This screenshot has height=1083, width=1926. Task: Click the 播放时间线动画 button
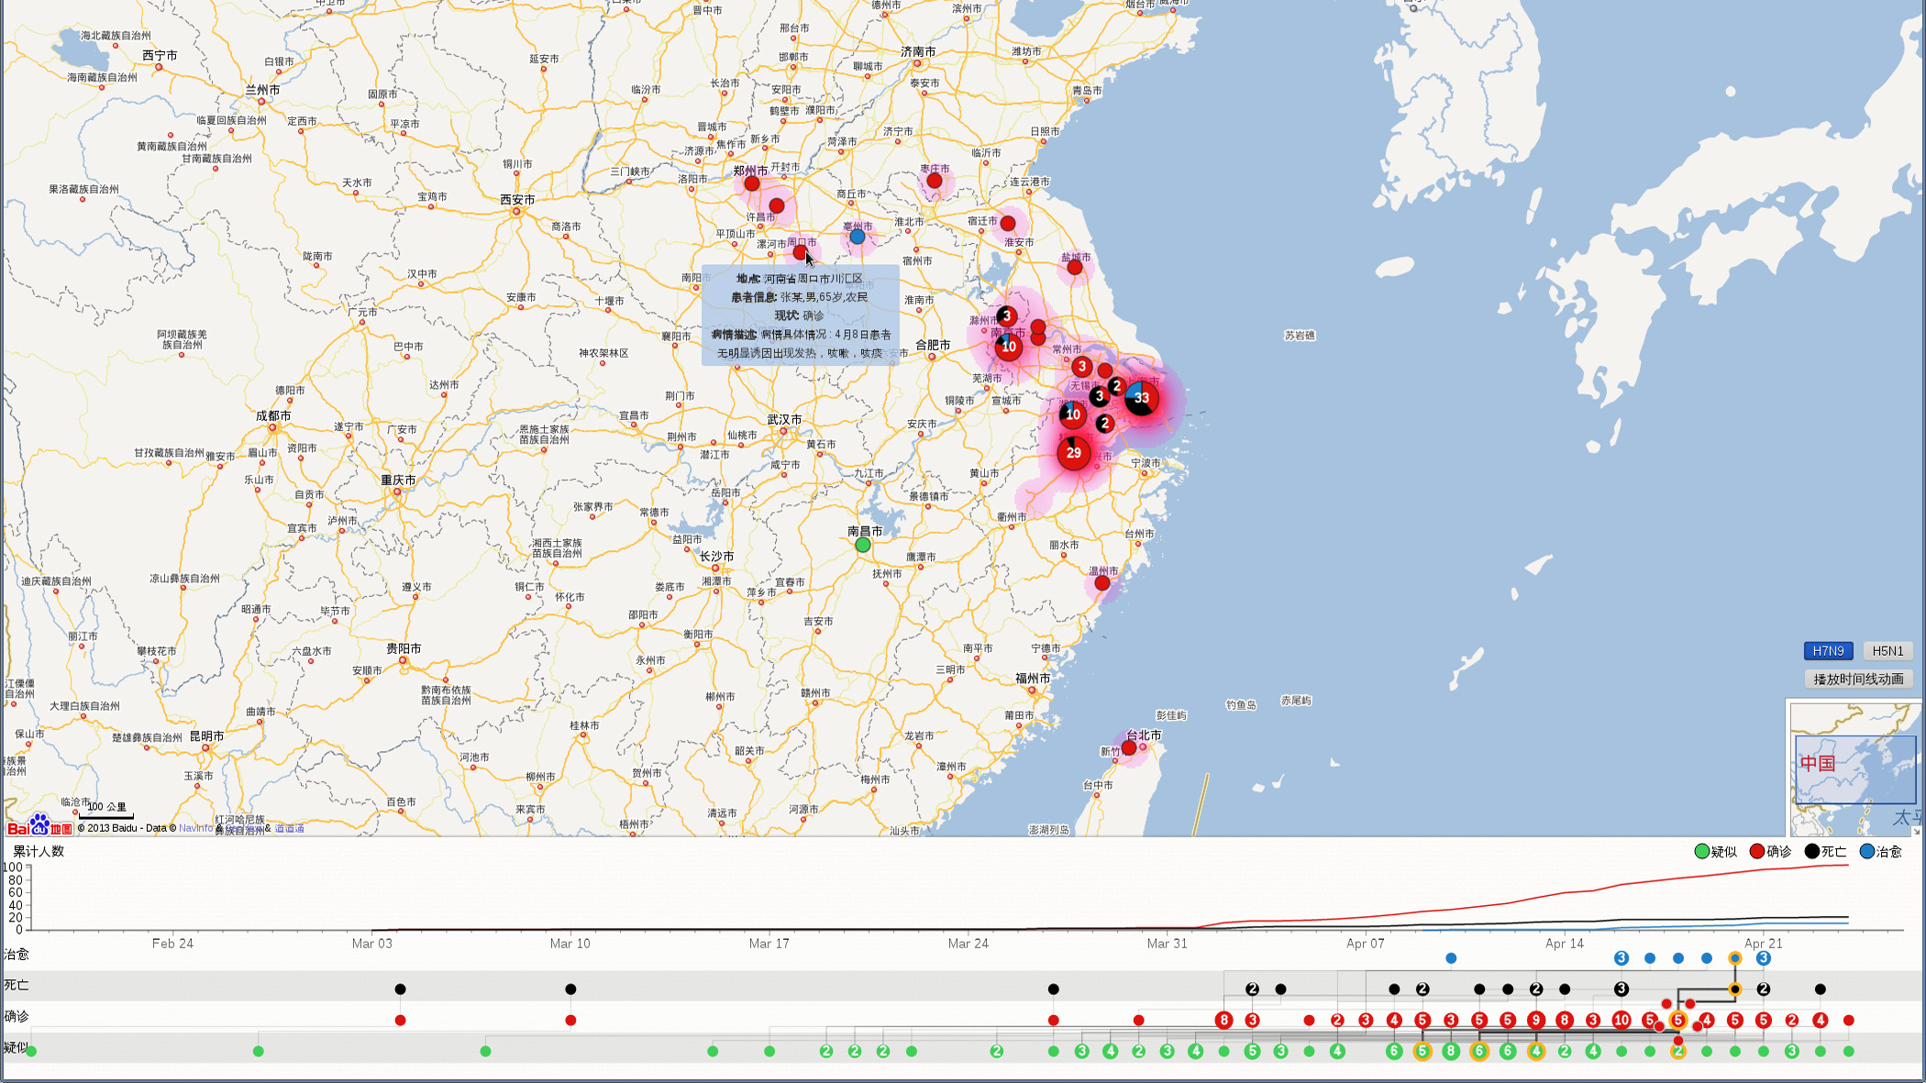(1859, 680)
